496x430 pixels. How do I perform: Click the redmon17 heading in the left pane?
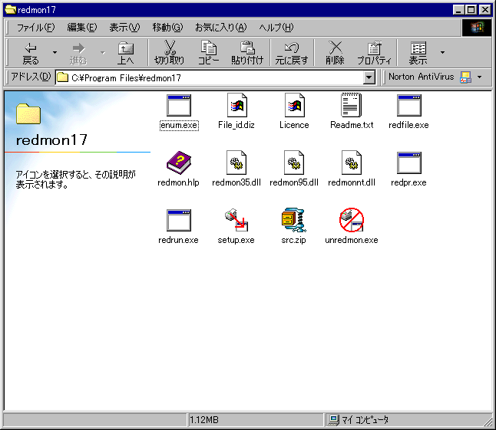point(51,140)
